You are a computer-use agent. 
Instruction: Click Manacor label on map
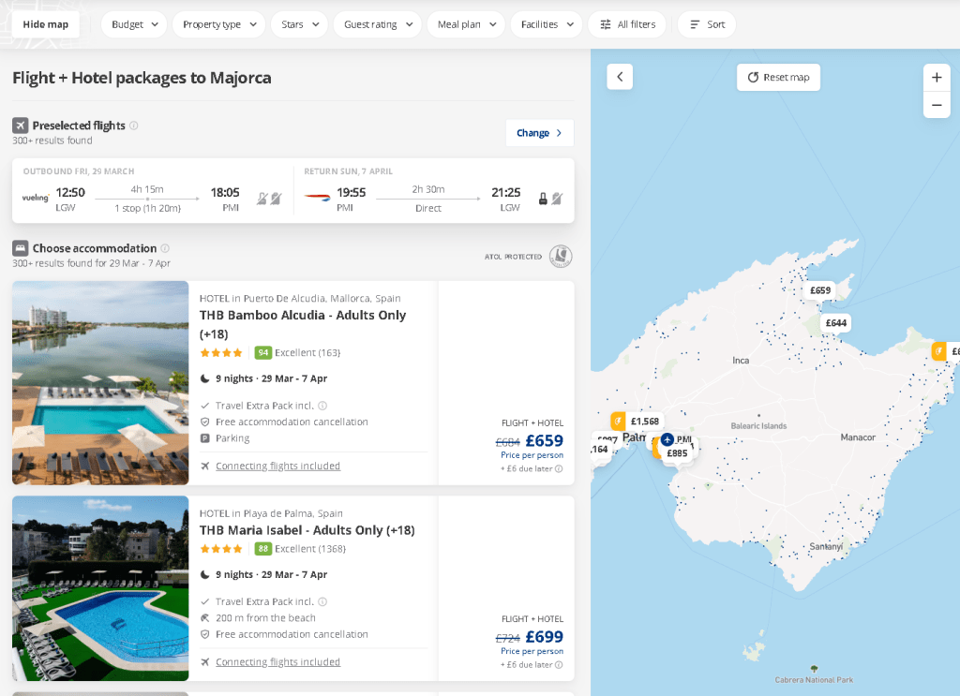click(858, 437)
